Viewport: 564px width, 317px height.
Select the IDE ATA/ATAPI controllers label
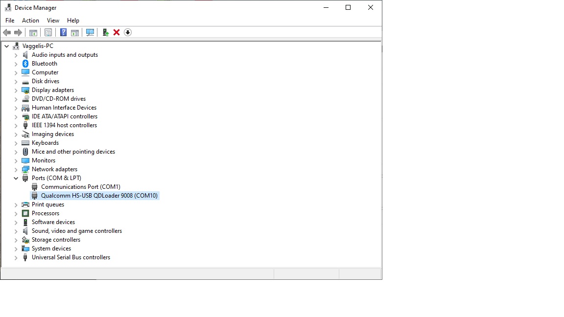pyautogui.click(x=65, y=116)
